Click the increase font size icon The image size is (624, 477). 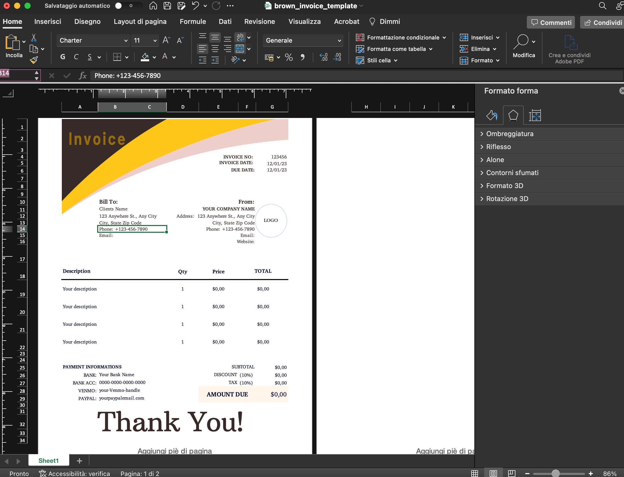click(x=166, y=40)
